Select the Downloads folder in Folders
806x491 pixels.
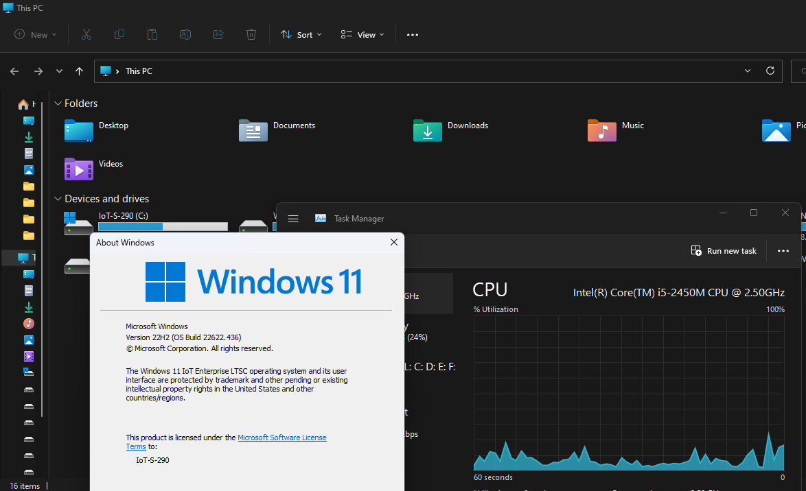coord(450,130)
